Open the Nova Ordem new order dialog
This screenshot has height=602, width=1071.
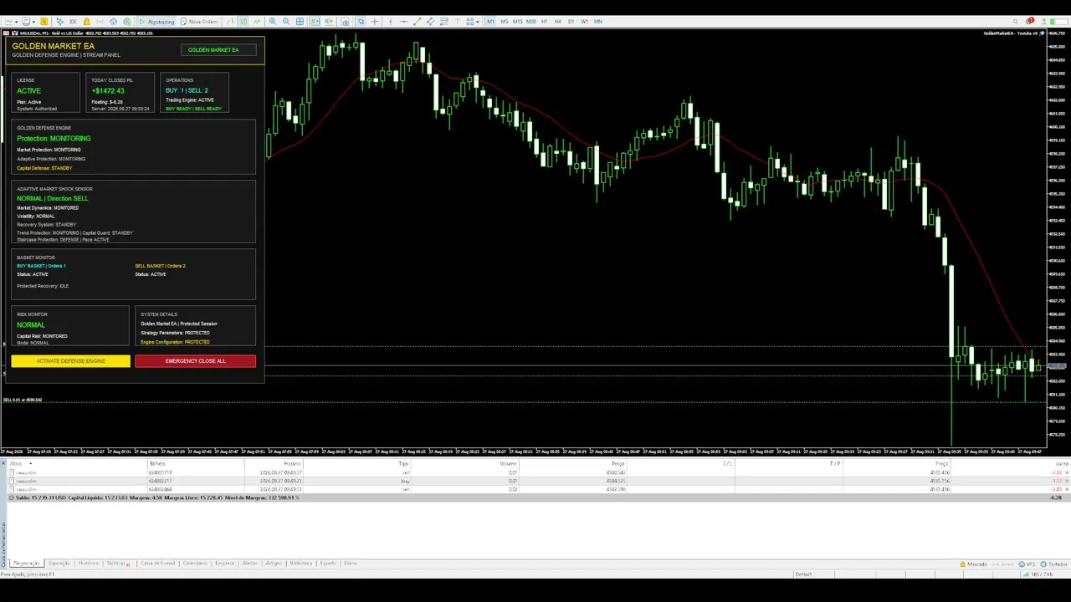[x=197, y=22]
